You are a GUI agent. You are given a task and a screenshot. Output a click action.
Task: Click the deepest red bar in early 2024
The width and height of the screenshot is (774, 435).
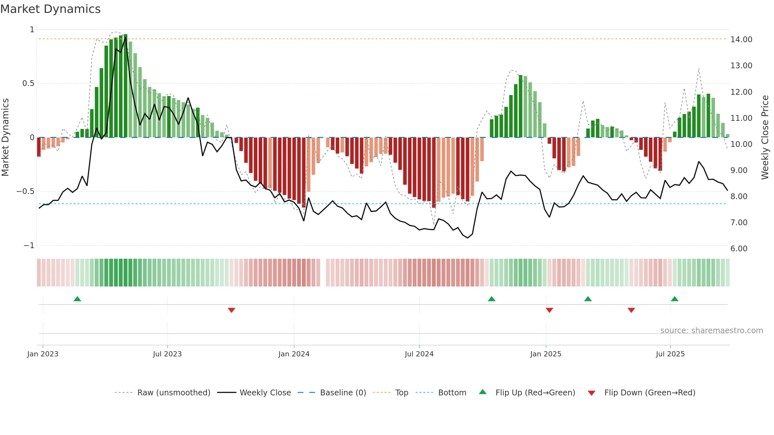point(304,172)
